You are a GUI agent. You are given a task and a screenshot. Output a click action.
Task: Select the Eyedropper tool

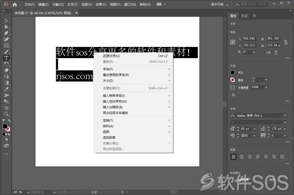(x=6, y=89)
